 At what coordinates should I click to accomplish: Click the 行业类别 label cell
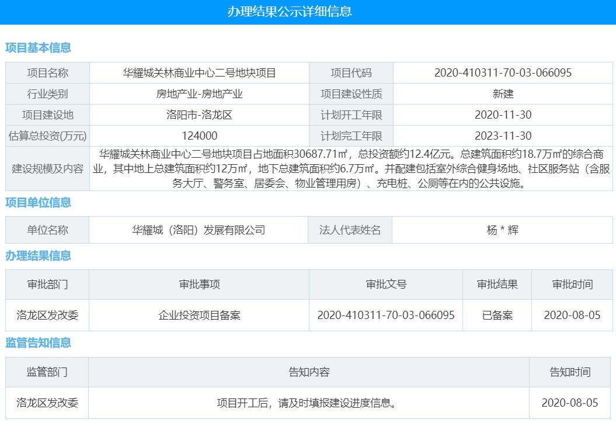47,93
